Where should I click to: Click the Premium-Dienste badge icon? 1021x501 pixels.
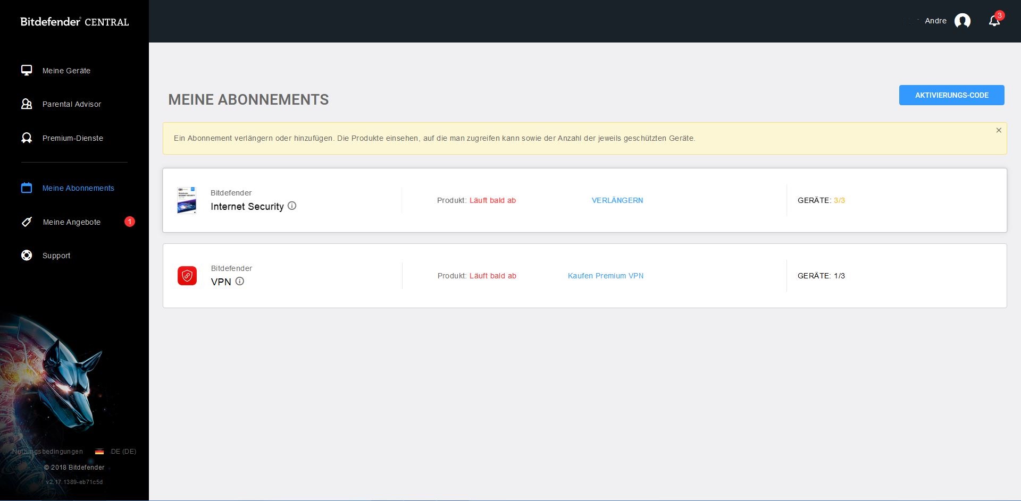[27, 138]
